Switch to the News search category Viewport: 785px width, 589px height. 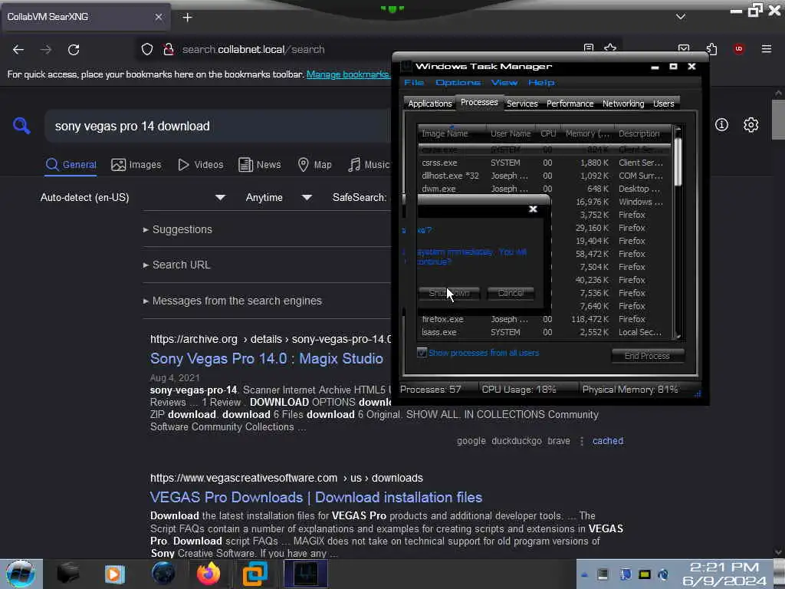pyautogui.click(x=259, y=164)
